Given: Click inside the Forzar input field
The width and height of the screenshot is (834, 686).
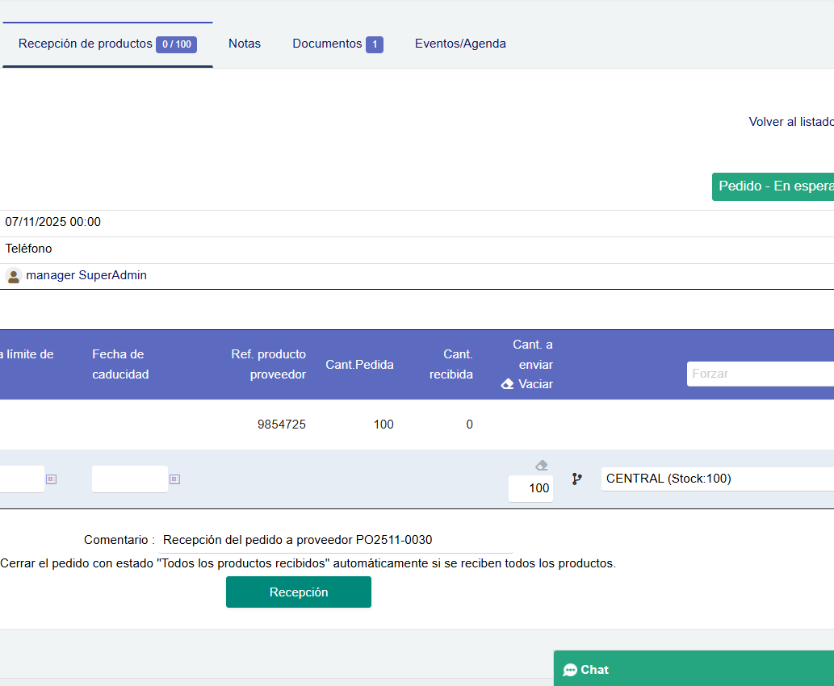Looking at the screenshot, I should pyautogui.click(x=759, y=374).
